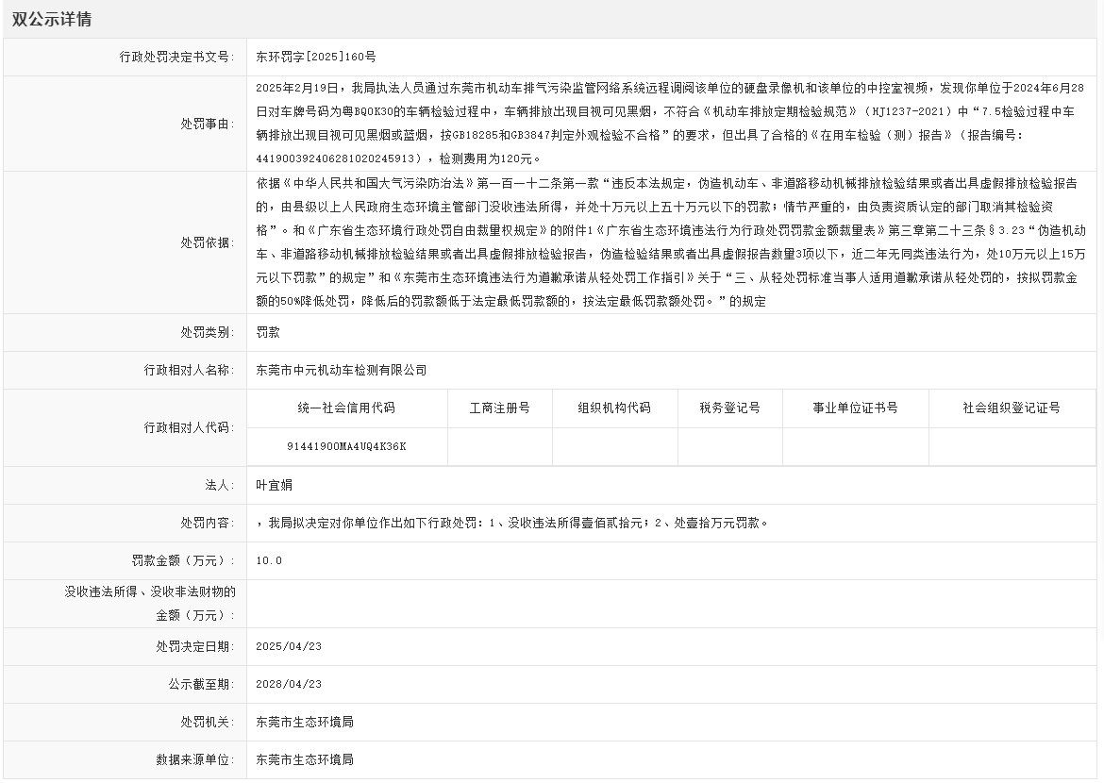Screen dimensions: 1104x783
Task: Click the company name 东莞市中元机动车检测有限公司
Action: [x=344, y=370]
